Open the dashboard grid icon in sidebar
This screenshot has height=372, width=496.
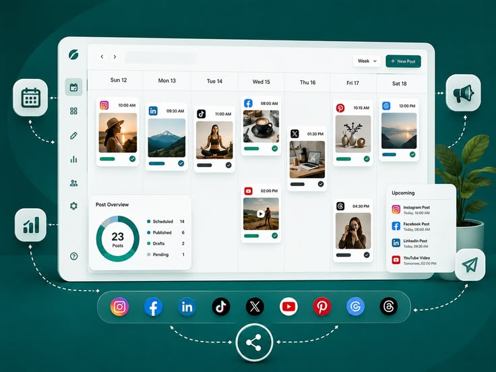[x=73, y=111]
